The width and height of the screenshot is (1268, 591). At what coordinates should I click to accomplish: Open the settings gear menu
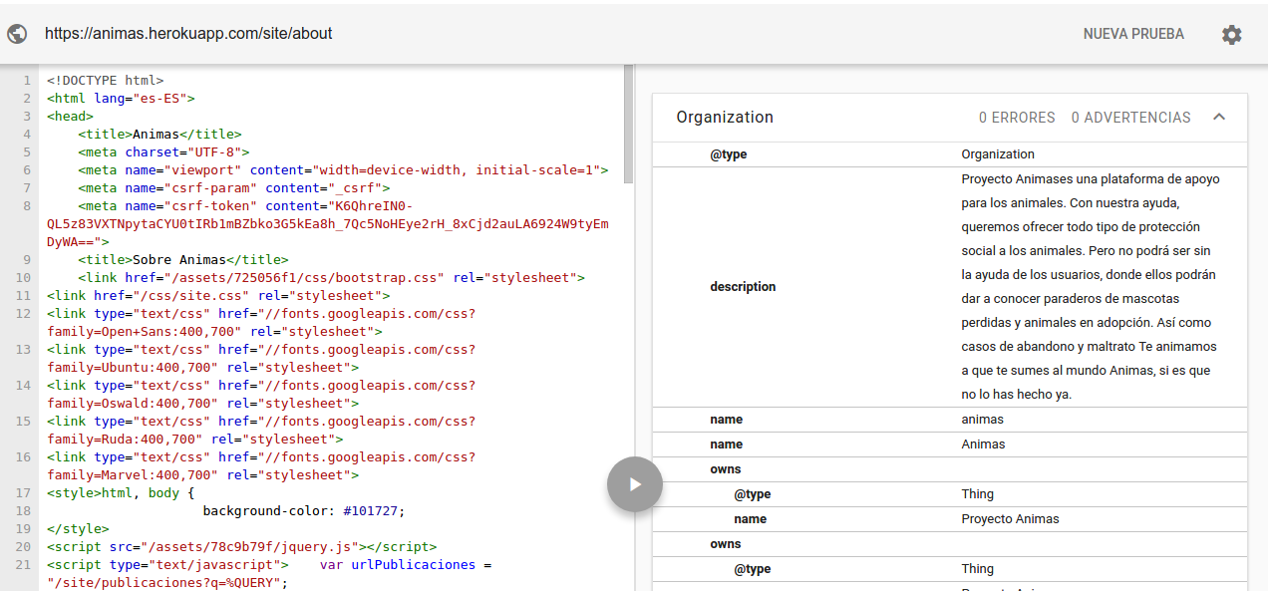1232,35
